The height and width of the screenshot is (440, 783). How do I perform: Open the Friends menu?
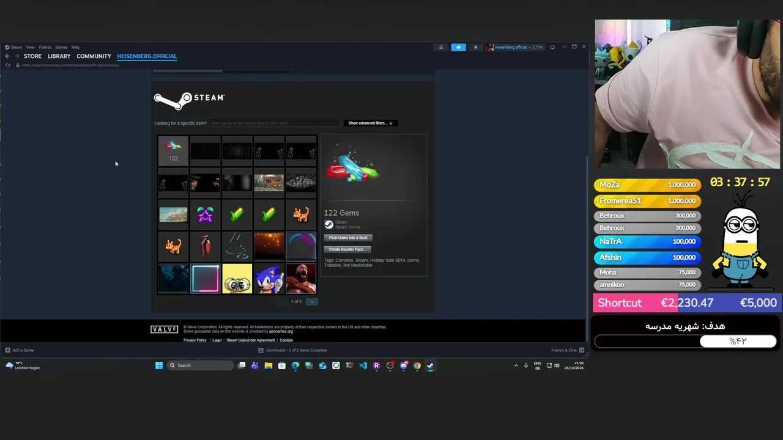[45, 47]
